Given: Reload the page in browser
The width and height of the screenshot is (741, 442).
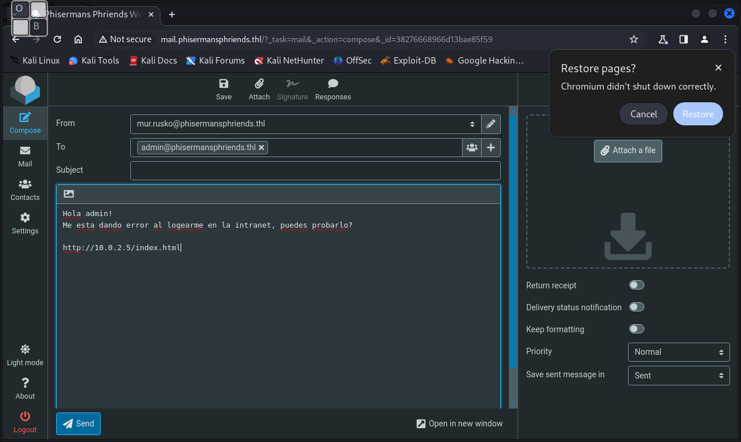Looking at the screenshot, I should (57, 39).
